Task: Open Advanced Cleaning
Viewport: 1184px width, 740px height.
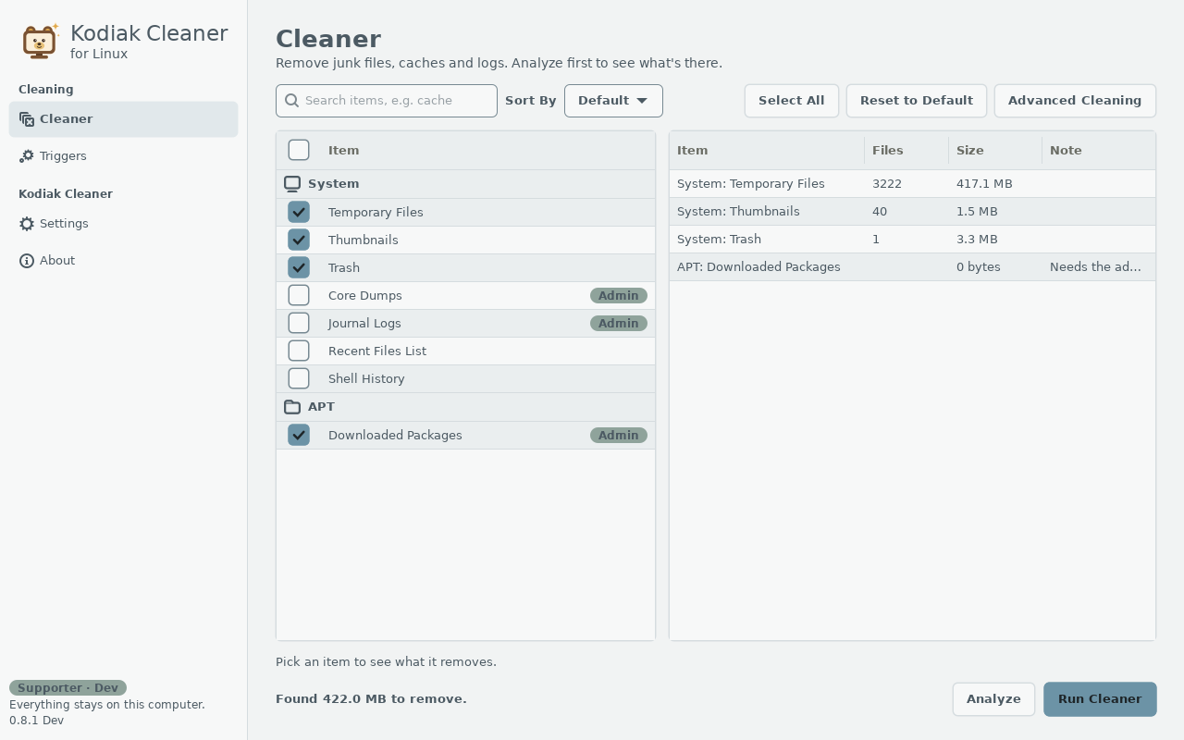Action: pyautogui.click(x=1075, y=101)
